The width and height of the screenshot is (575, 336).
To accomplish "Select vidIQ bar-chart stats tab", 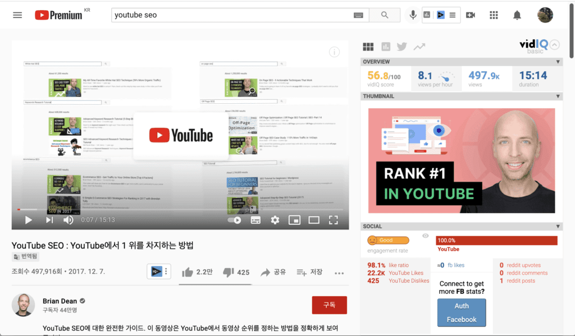I will [386, 47].
